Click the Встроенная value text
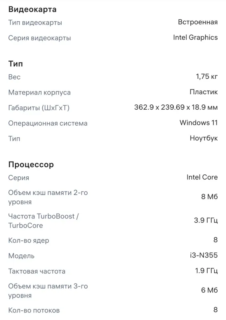 coord(198,22)
